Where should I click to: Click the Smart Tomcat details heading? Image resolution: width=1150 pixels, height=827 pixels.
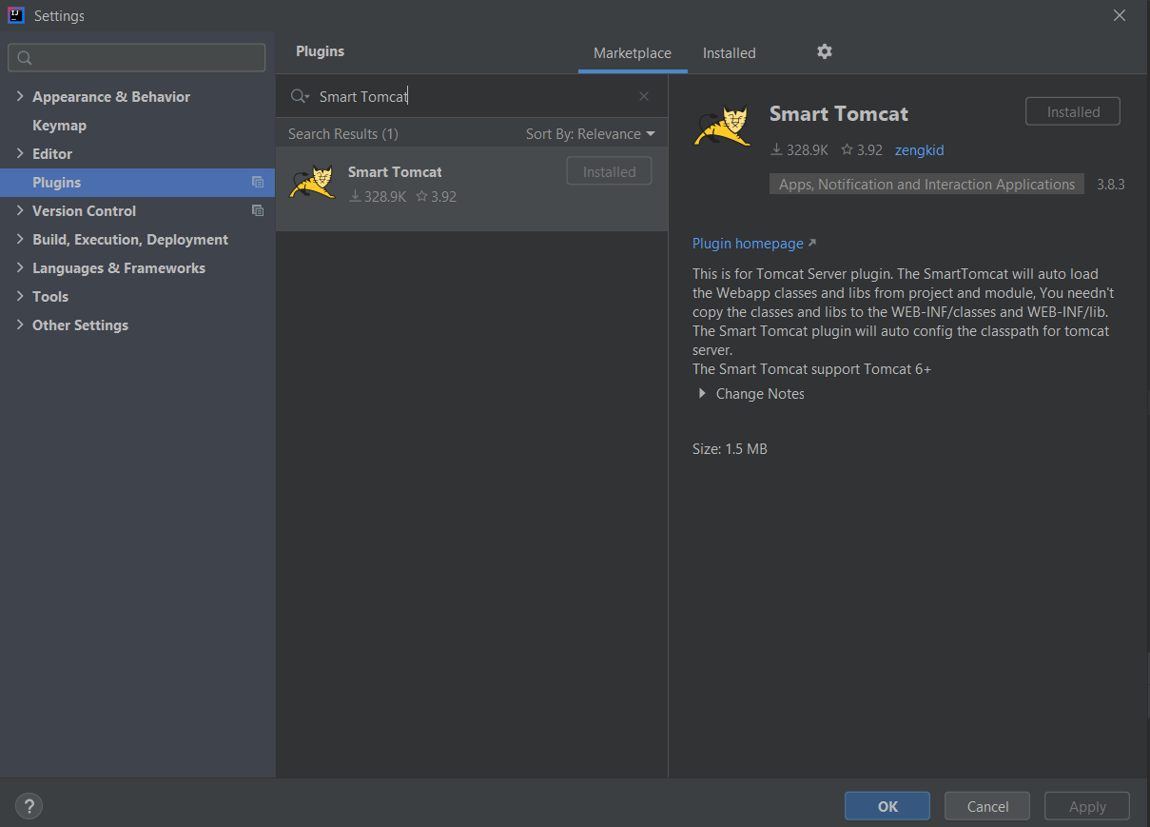pyautogui.click(x=838, y=114)
